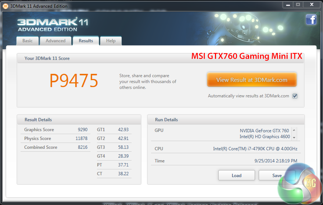Click the GT2 value 42.91
The height and width of the screenshot is (205, 323).
pos(123,139)
